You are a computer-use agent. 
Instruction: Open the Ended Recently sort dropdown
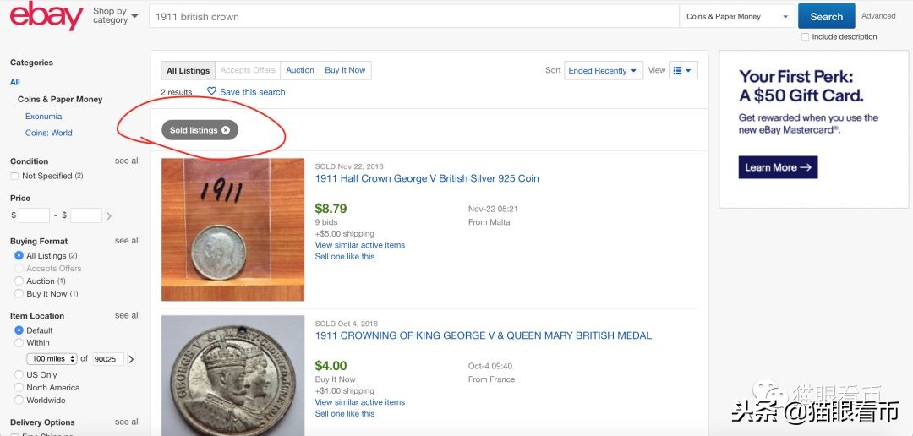(603, 71)
